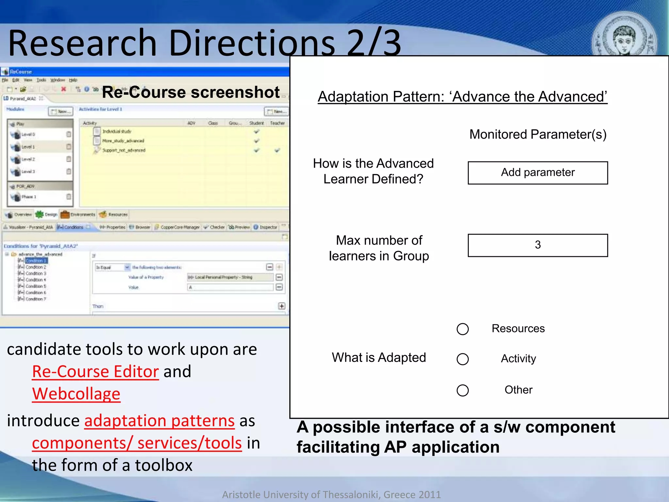Open the CopperCore Manager tab

coord(177,227)
